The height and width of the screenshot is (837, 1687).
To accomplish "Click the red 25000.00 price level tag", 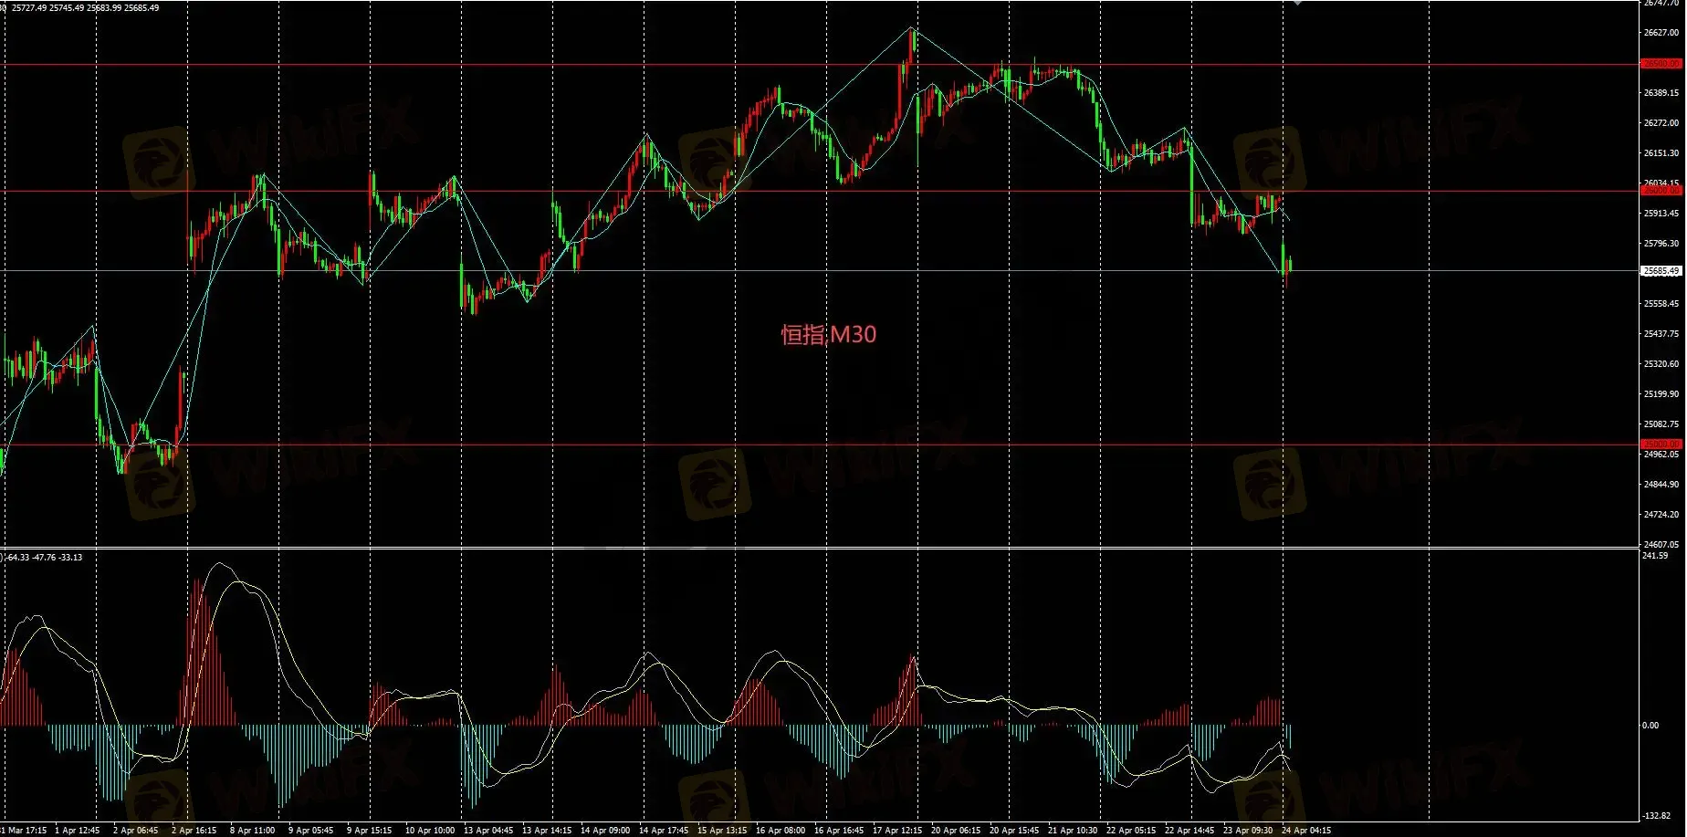I will pos(1661,445).
